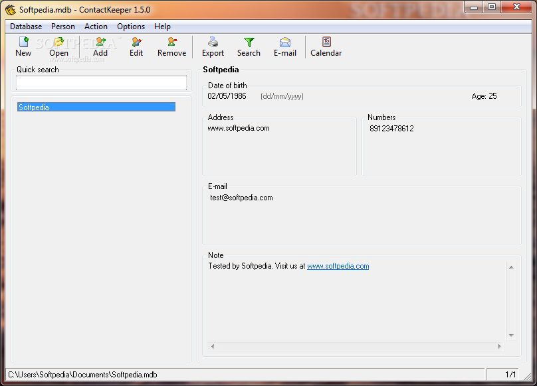Minimize the ContactKeeper window
The height and width of the screenshot is (386, 537).
[474, 7]
